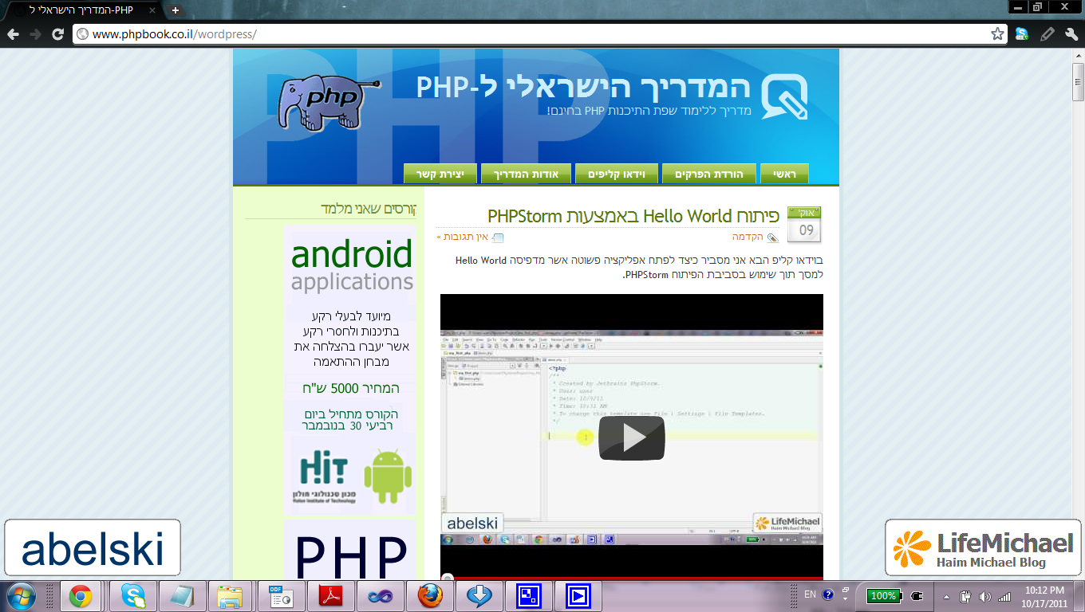The height and width of the screenshot is (612, 1085).
Task: Launch Adobe Reader from taskbar
Action: [330, 595]
